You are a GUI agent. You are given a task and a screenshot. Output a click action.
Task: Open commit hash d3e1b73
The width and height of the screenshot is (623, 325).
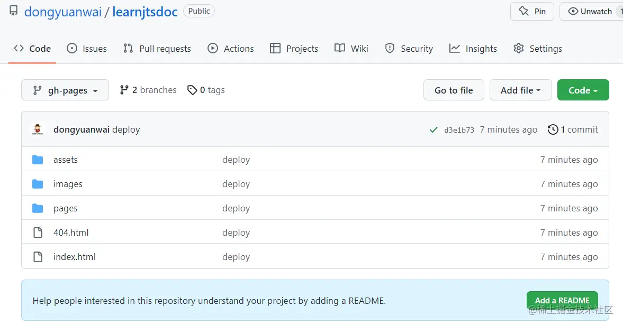[x=459, y=130]
